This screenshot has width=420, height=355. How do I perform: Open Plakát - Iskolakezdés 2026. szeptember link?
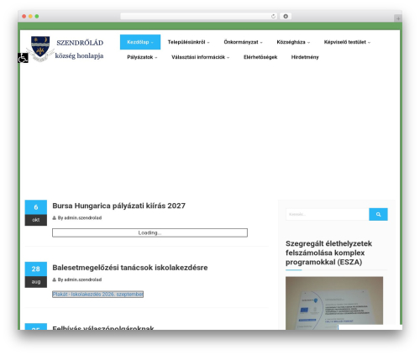click(x=97, y=295)
